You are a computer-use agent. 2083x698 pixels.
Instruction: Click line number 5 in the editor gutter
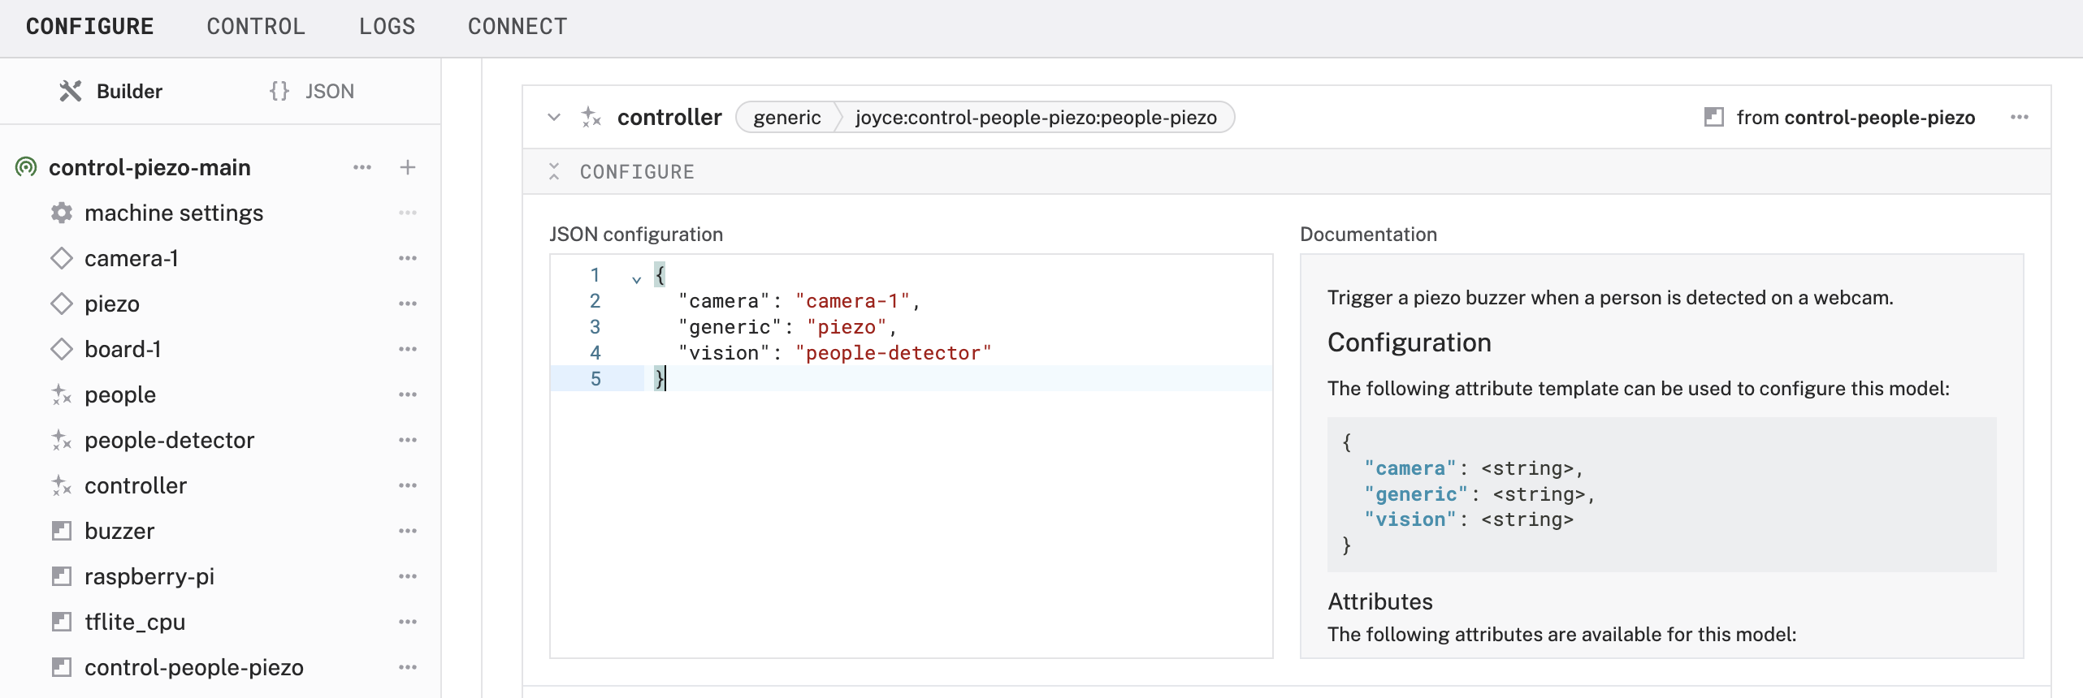[595, 379]
